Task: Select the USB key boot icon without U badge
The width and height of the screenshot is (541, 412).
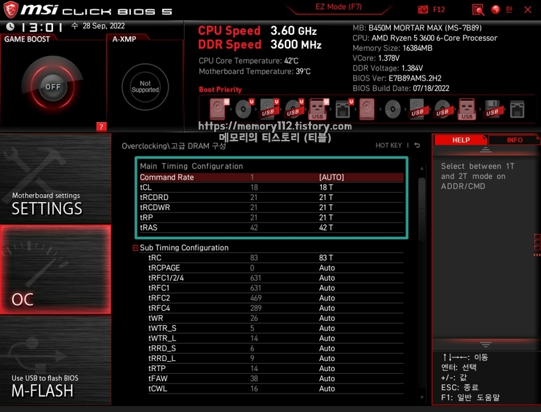Action: [x=467, y=110]
